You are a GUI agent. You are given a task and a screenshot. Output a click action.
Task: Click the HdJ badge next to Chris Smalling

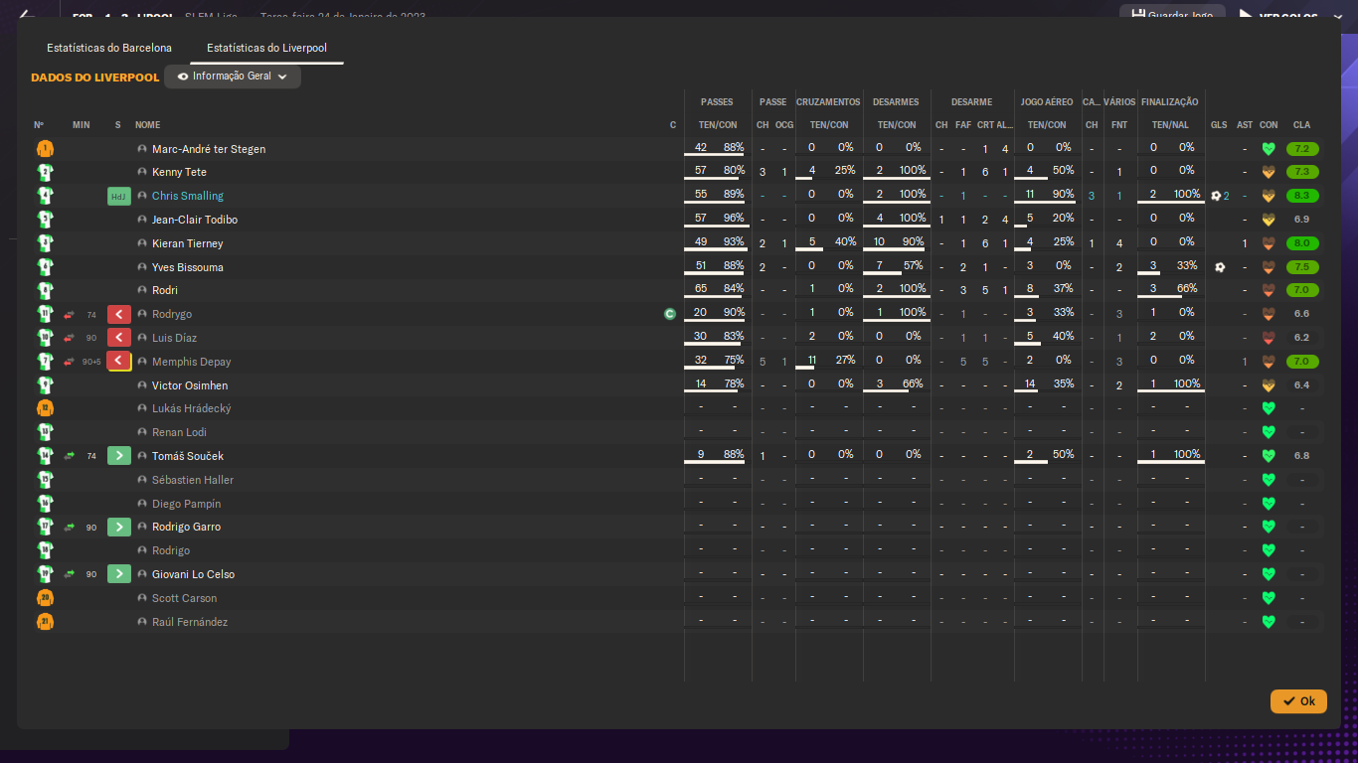119,197
